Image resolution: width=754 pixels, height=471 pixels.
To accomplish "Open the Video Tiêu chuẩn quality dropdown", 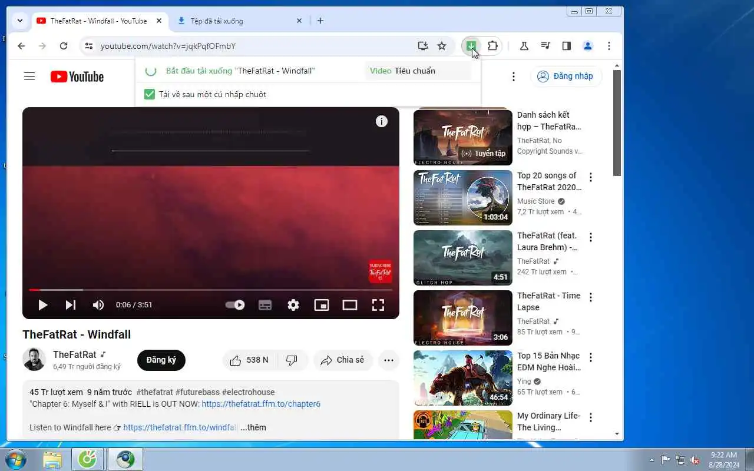I will tap(418, 71).
